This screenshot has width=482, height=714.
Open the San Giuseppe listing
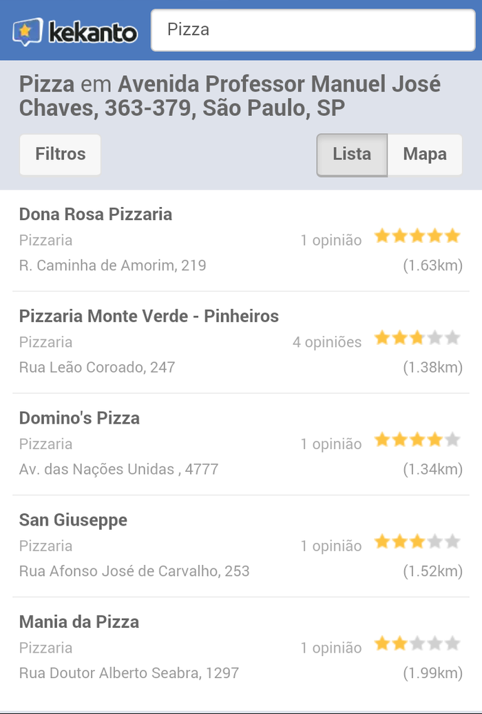point(73,520)
